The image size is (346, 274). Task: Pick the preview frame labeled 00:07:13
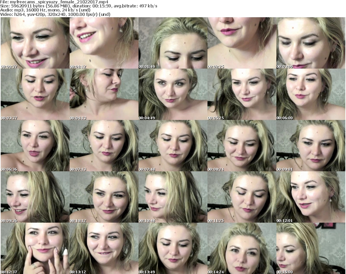[x=104, y=146]
